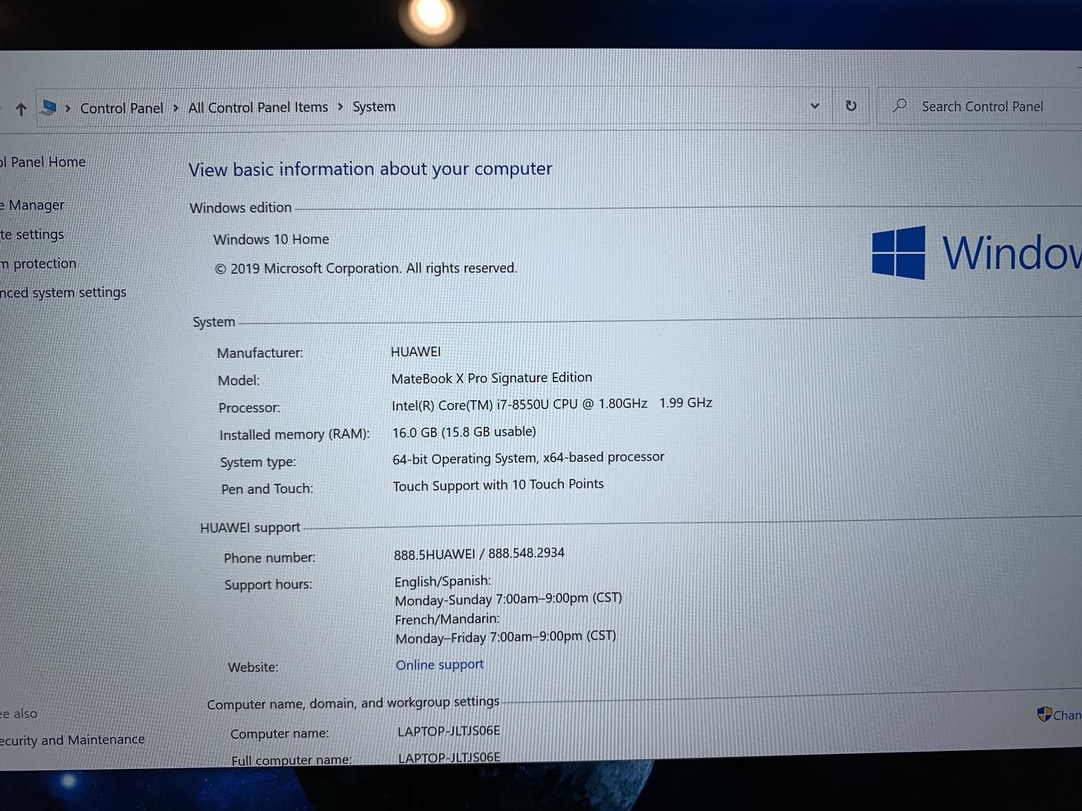Click 'LAPTOP-JLTJS06E' beside Full computer name
Image resolution: width=1082 pixels, height=811 pixels.
[x=449, y=758]
